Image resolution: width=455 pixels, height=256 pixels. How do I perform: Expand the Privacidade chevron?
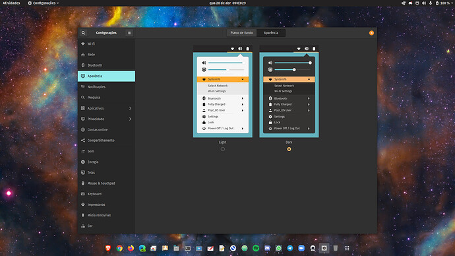coord(130,119)
